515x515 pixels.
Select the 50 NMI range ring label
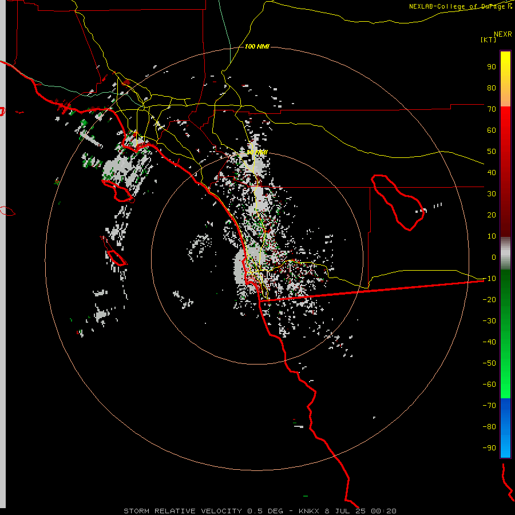pos(257,152)
